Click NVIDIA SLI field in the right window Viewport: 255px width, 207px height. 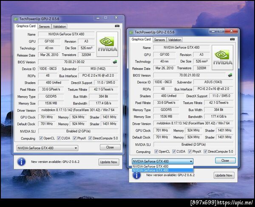coord(193,144)
